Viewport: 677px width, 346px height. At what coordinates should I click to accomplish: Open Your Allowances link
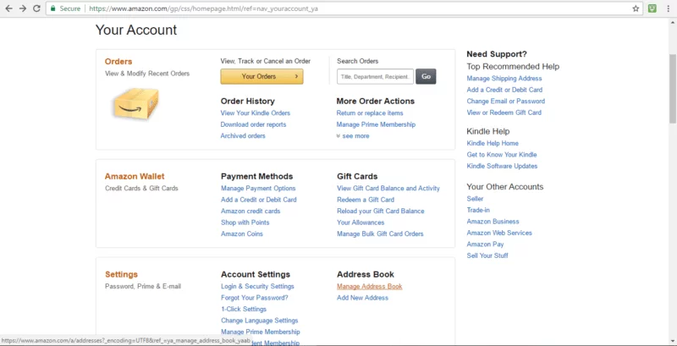[361, 222]
